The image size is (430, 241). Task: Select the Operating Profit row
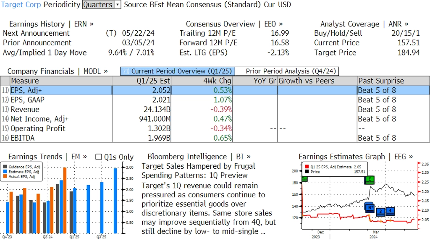tap(215, 128)
